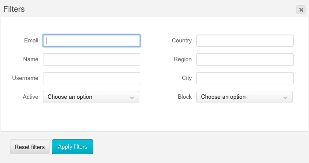The height and width of the screenshot is (163, 309).
Task: Click the Region field label
Action: [182, 59]
